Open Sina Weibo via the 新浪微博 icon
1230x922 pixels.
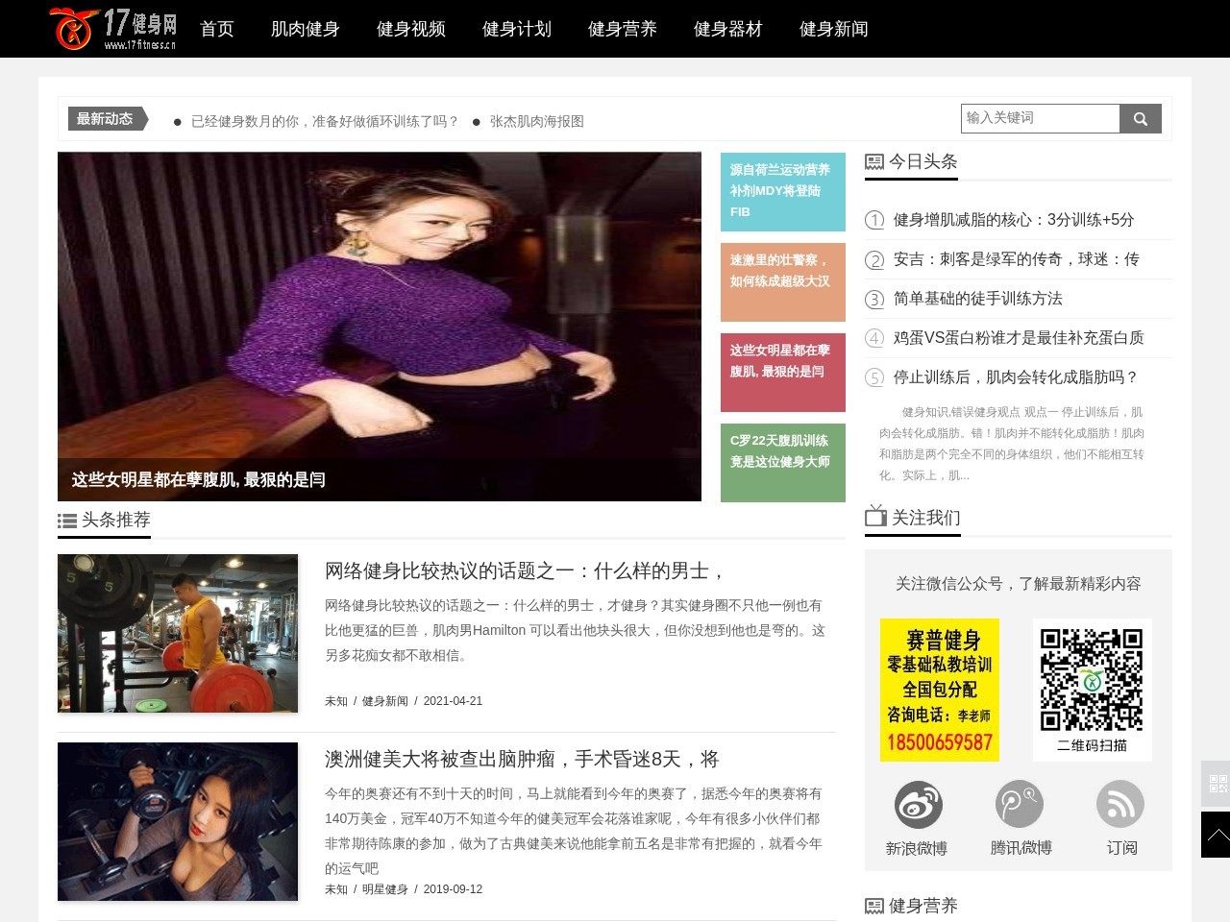point(917,804)
